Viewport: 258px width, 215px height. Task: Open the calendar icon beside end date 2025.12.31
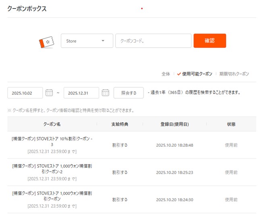(106, 93)
